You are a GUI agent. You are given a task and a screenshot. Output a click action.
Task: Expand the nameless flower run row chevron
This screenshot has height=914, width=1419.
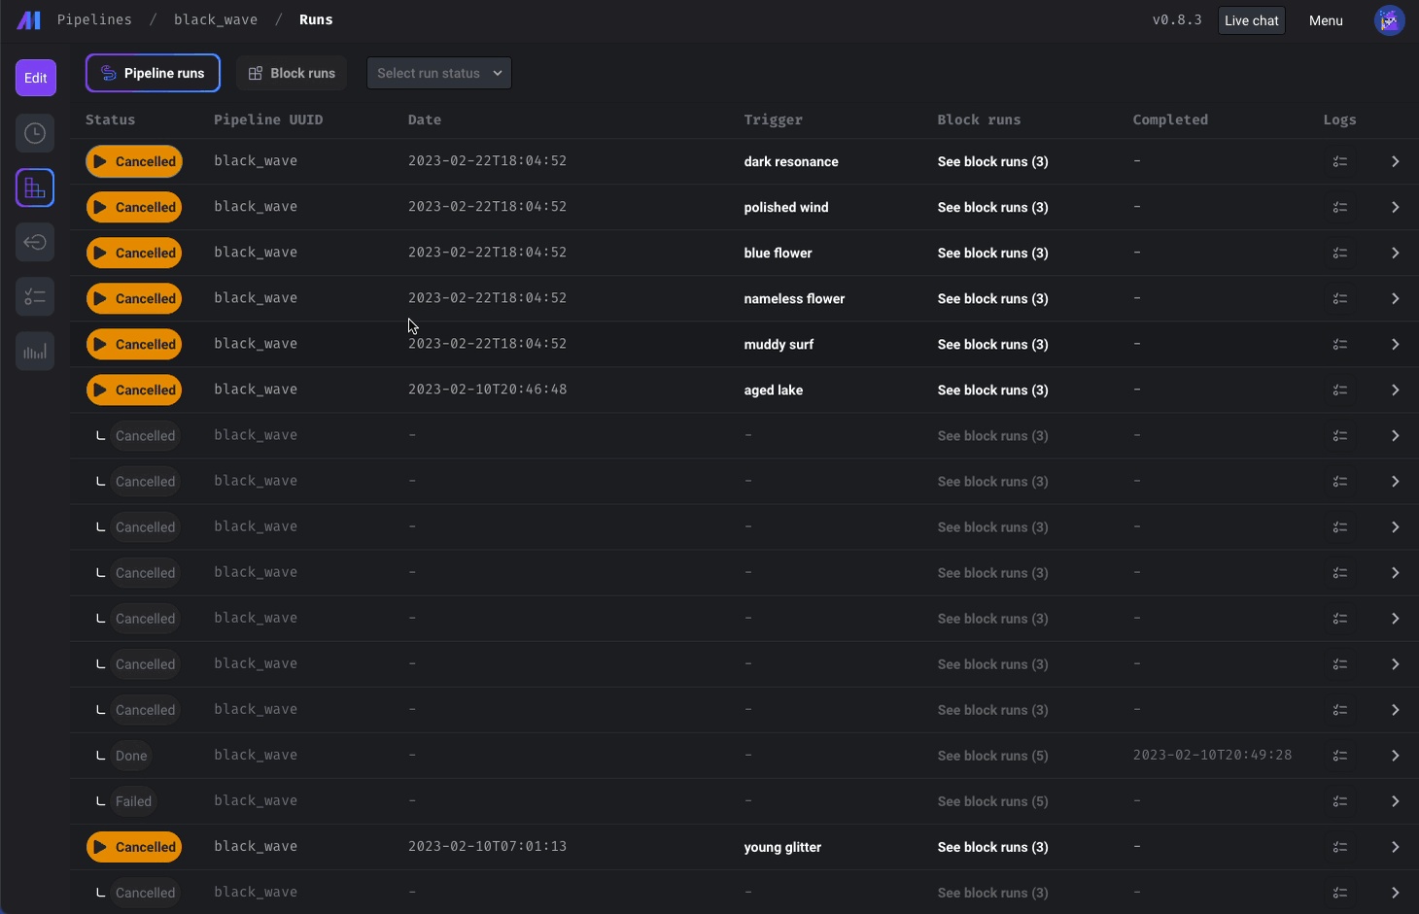(x=1395, y=298)
